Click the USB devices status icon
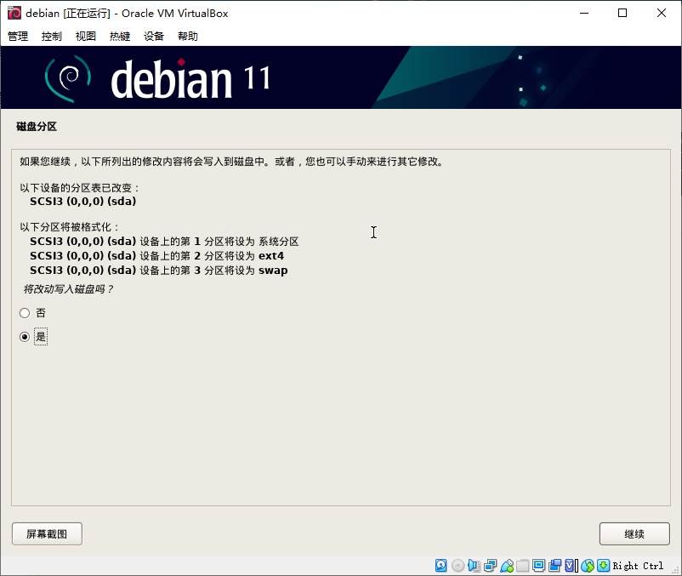This screenshot has height=576, width=682. 507,565
